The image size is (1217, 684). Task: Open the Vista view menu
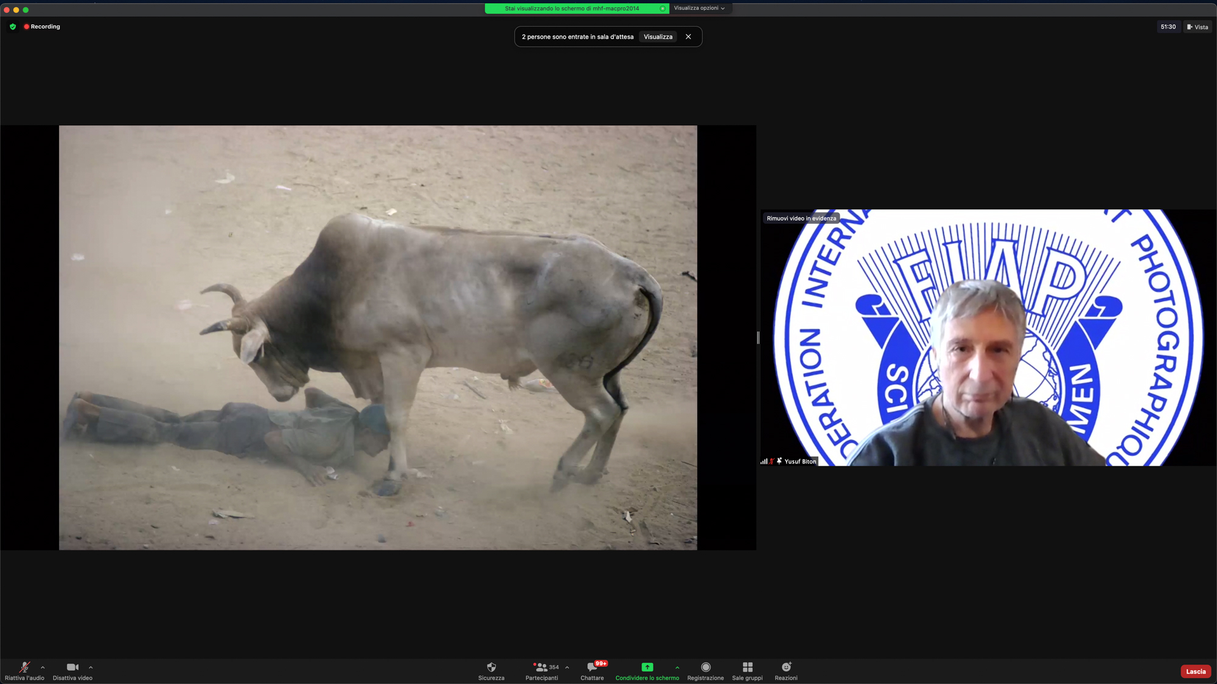coord(1198,27)
